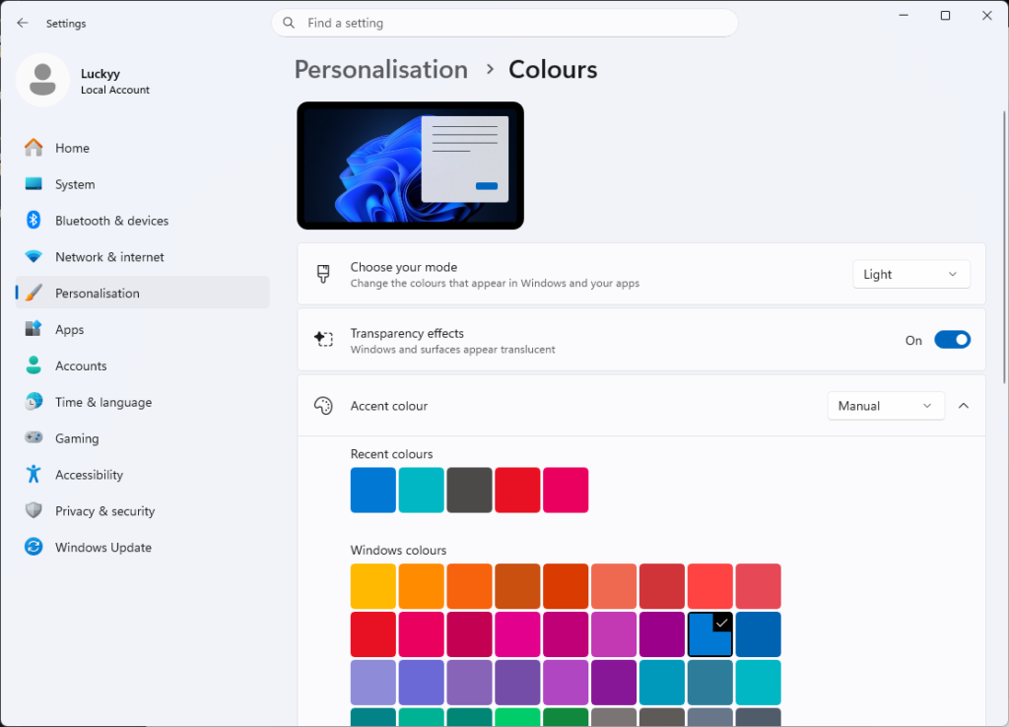Viewport: 1009px width, 727px height.
Task: Pick red swatch starting second row
Action: pos(373,634)
